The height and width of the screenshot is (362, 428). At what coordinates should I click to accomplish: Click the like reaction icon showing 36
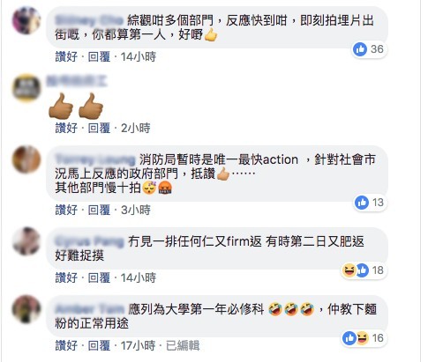360,49
